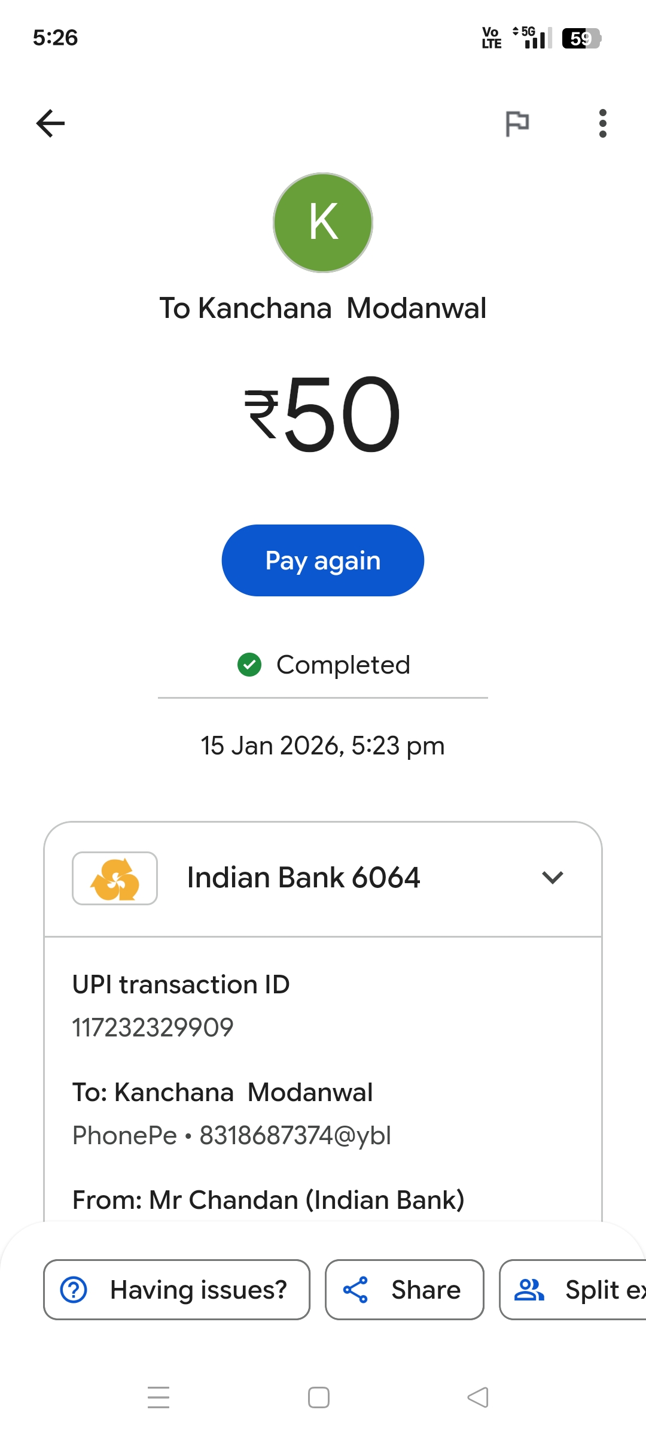Screen dimensions: 646x1437
Task: Tap the question mark help icon
Action: 74,1290
